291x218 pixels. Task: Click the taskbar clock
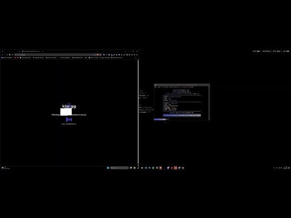[x=285, y=168]
